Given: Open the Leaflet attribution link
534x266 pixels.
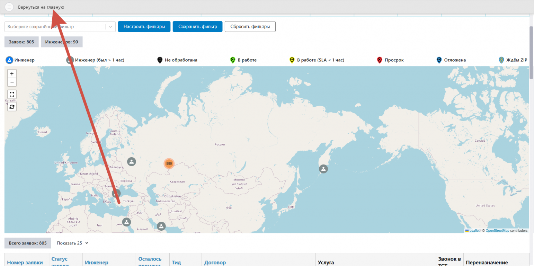Looking at the screenshot, I should [474, 231].
